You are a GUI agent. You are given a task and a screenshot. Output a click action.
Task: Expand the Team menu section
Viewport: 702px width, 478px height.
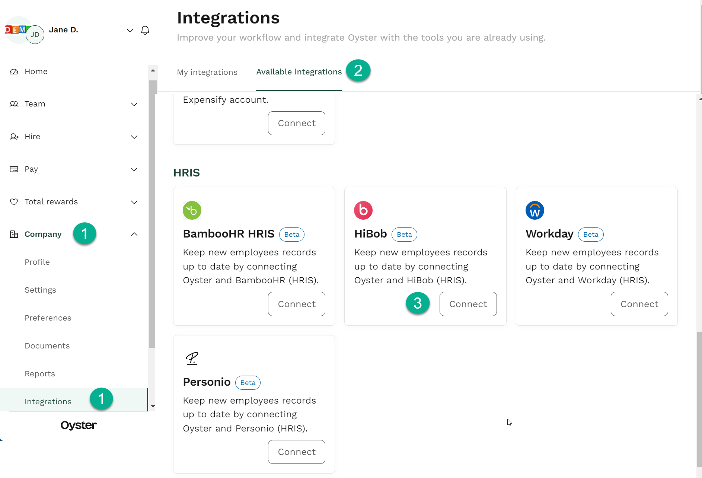134,104
